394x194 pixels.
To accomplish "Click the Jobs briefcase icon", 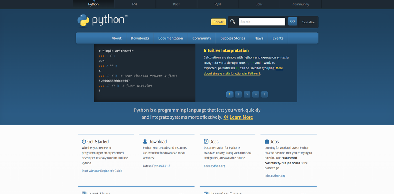I will 267,142.
